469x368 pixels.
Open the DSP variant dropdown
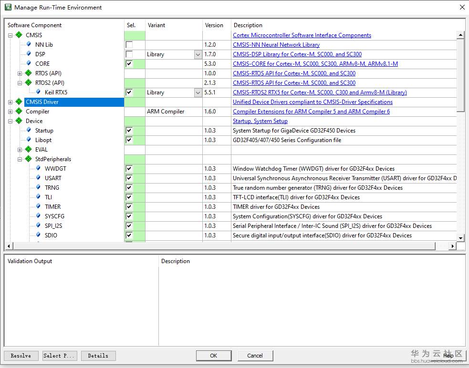point(198,54)
